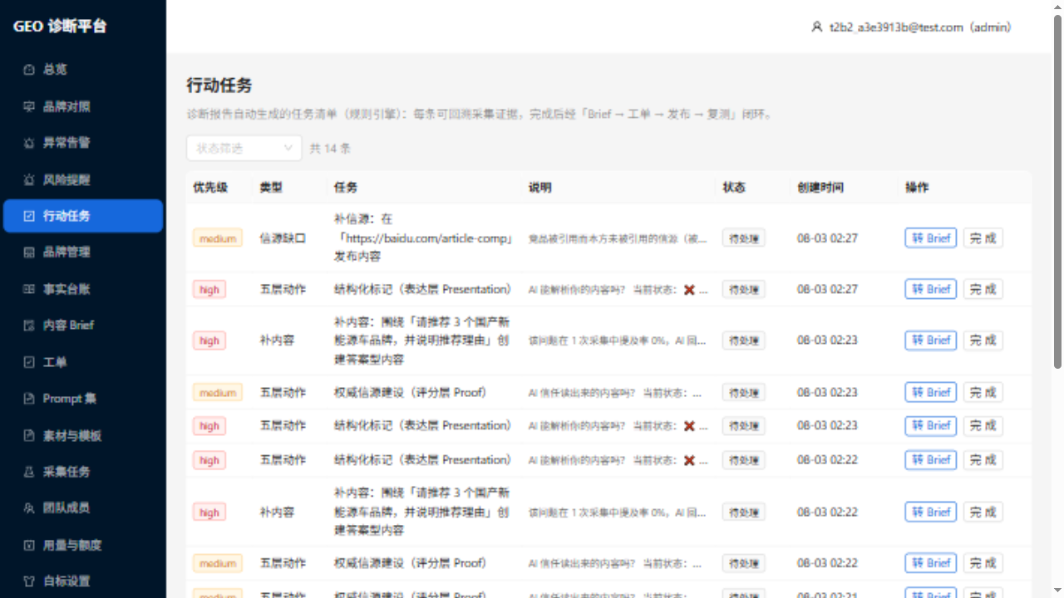Click 转 Brief for 结构化标记 created 02:27

pyautogui.click(x=931, y=289)
